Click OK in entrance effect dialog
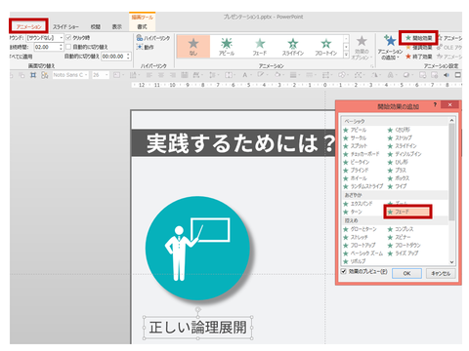Viewport: 469px width, 351px height. [x=406, y=274]
